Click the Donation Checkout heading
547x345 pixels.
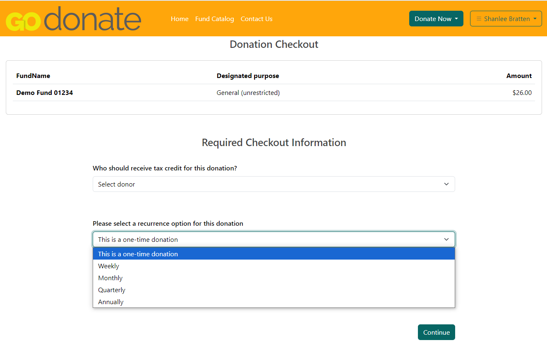tap(274, 45)
